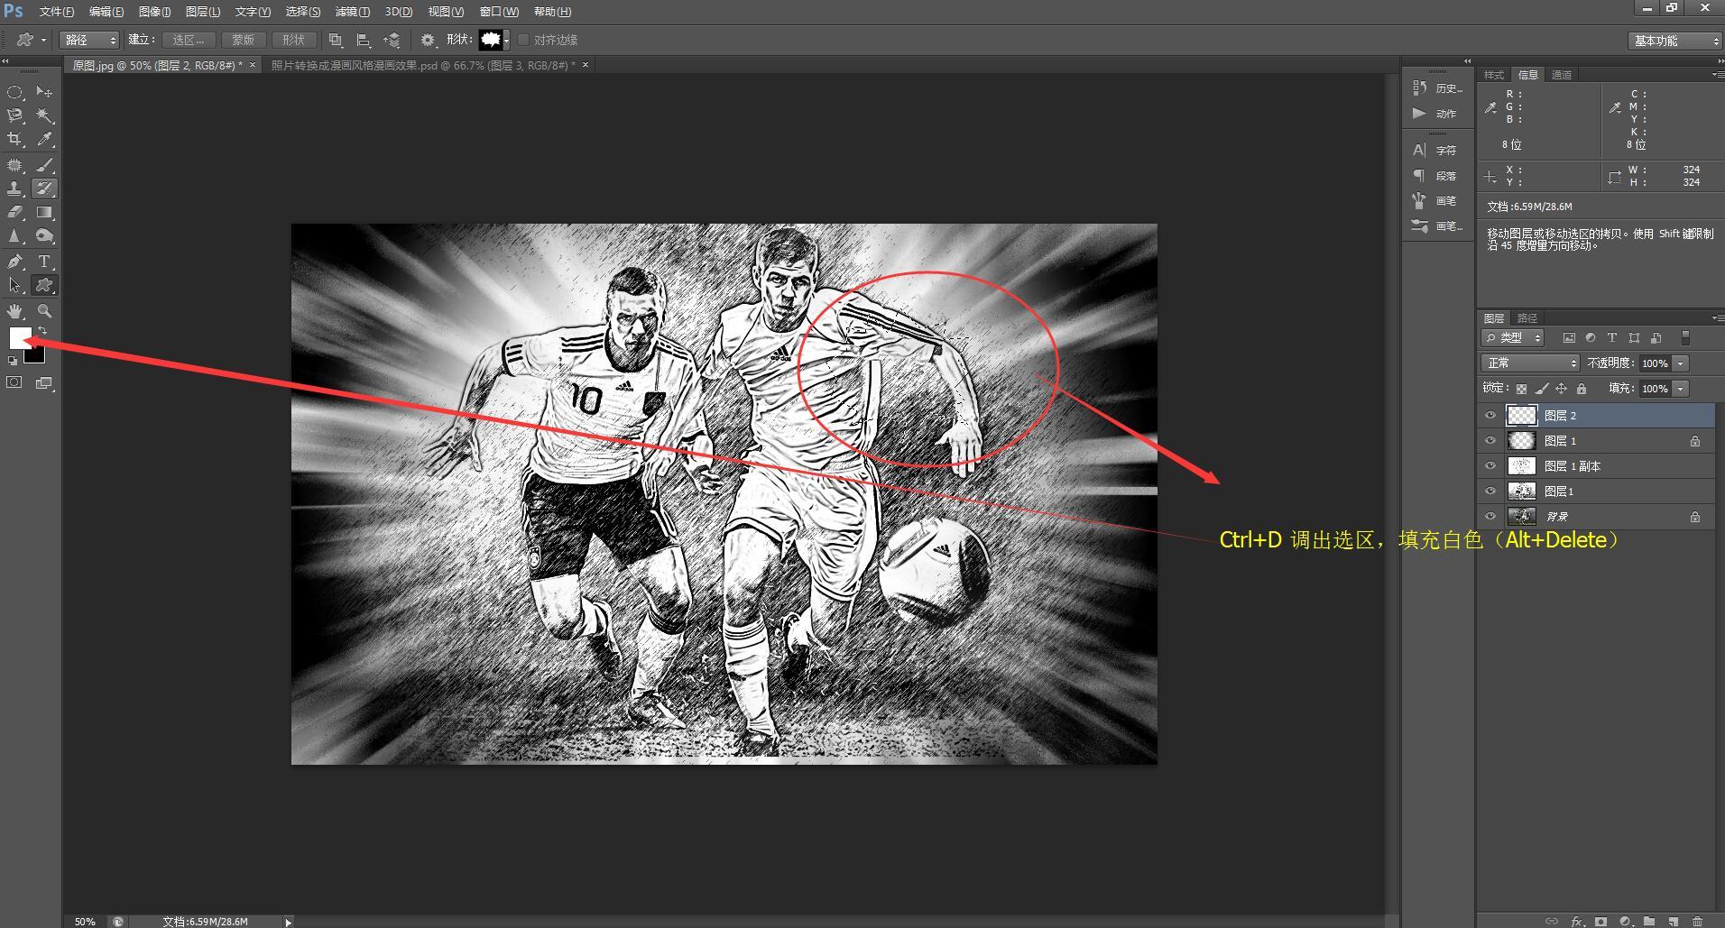The width and height of the screenshot is (1725, 928).
Task: Hide the 背景 layer
Action: 1490,517
